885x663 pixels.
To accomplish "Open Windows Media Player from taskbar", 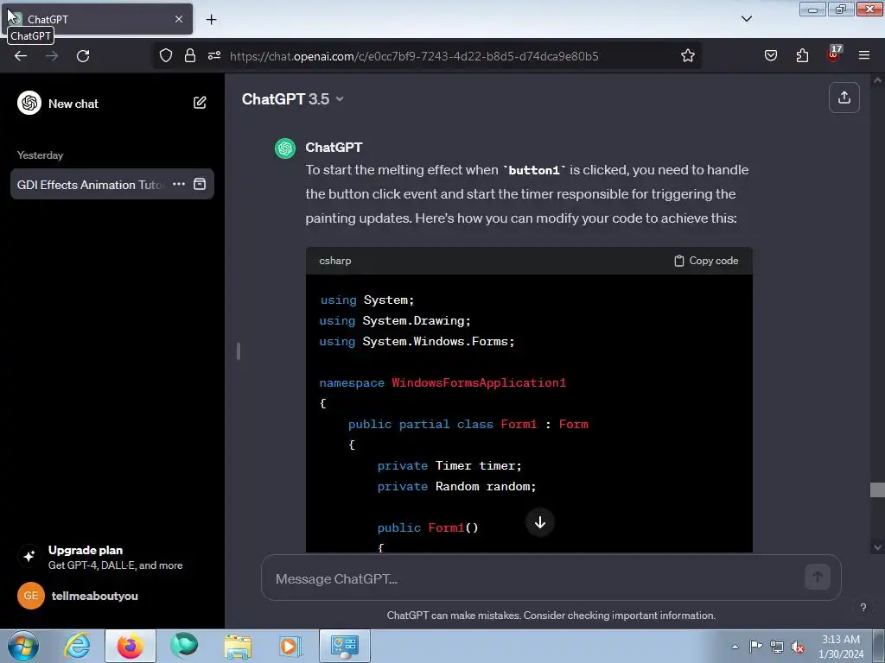I will tap(290, 646).
